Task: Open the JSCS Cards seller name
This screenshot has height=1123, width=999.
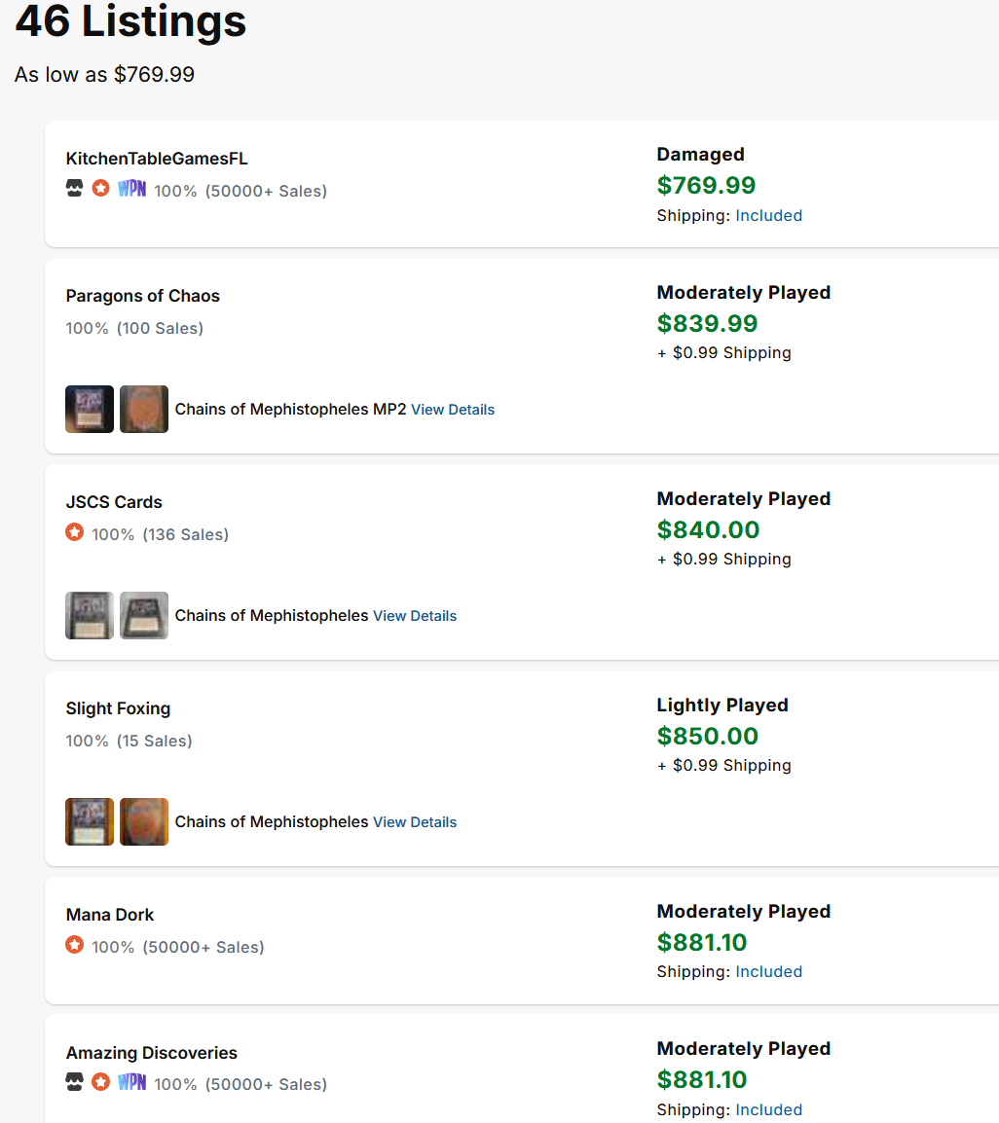Action: (x=114, y=502)
